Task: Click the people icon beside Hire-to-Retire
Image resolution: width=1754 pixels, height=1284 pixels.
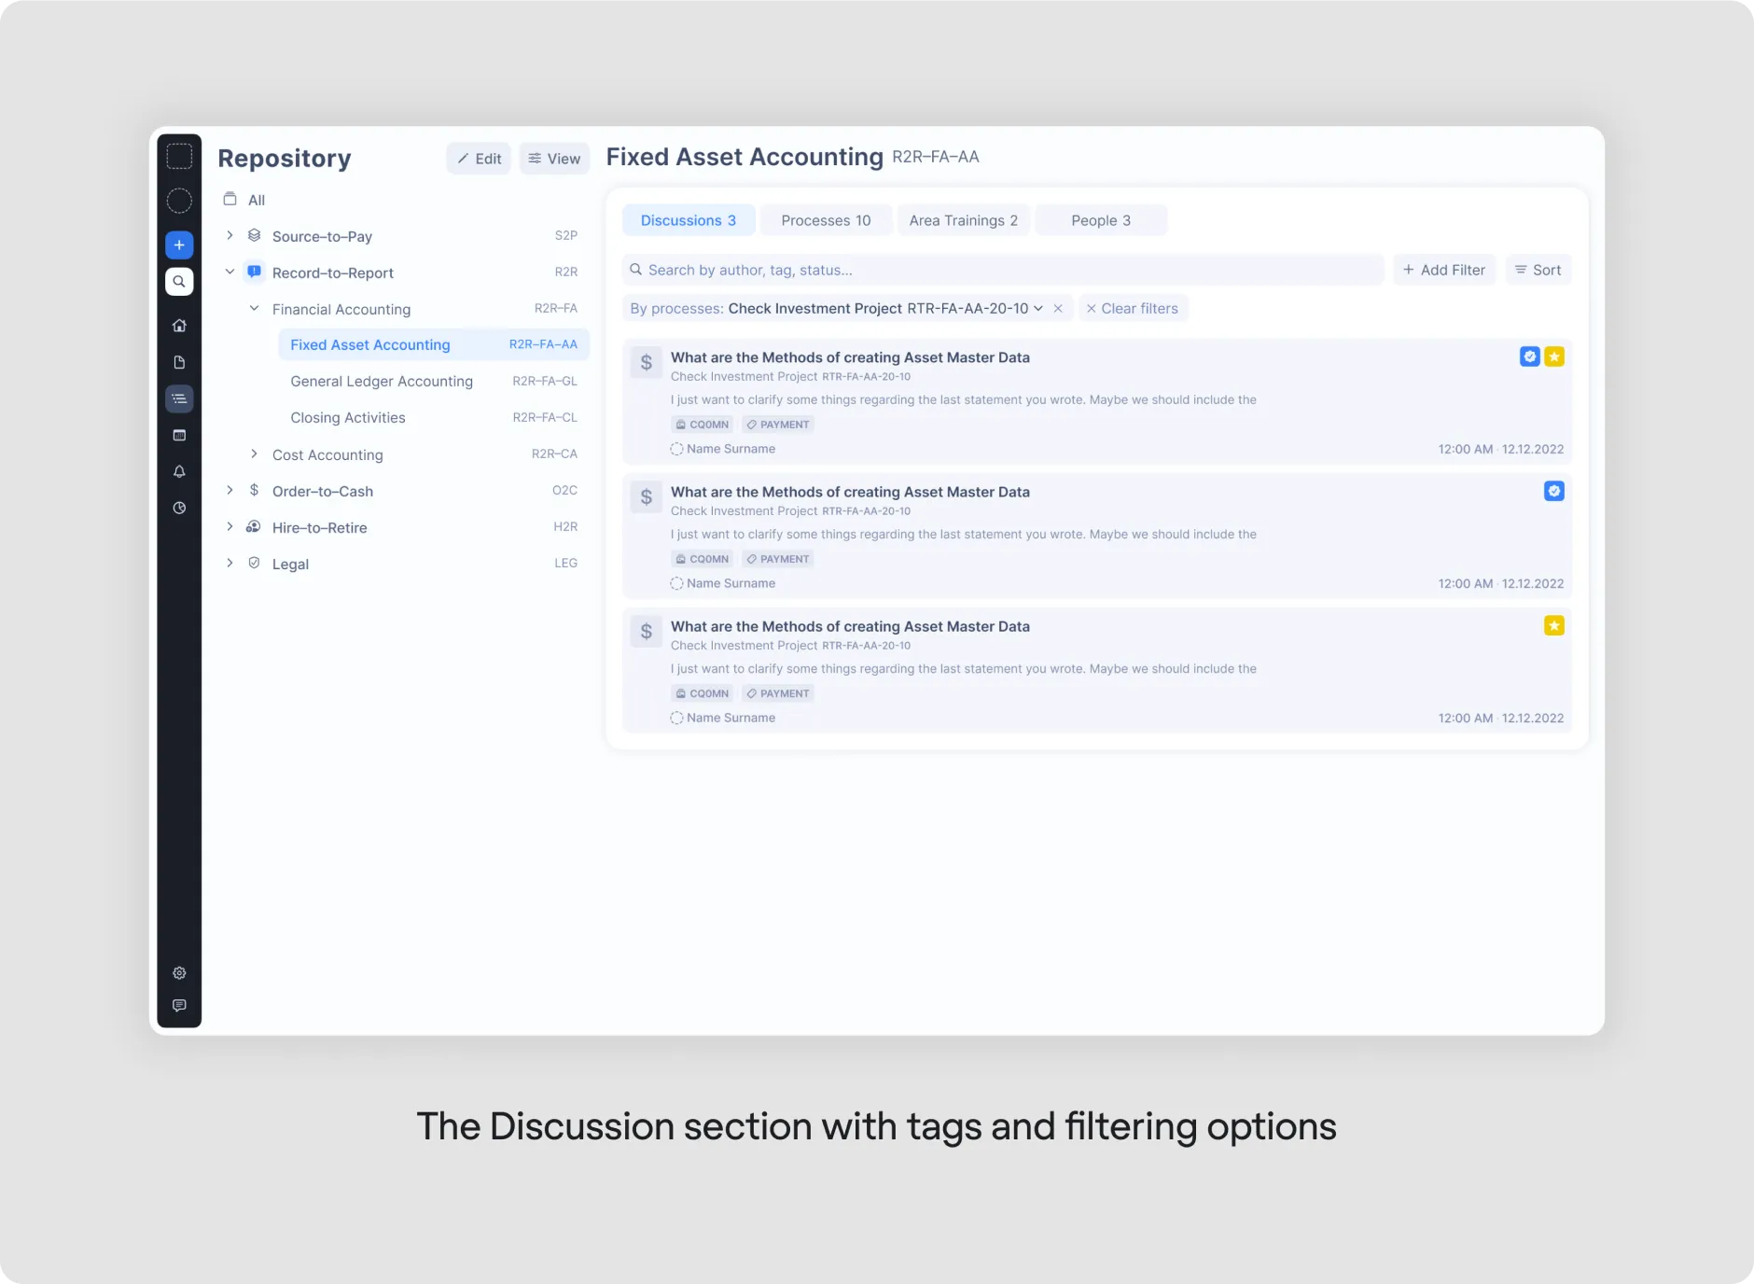Action: (x=254, y=526)
